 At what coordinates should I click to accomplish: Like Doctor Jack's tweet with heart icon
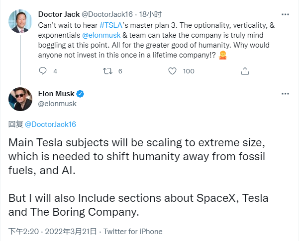click(173, 71)
